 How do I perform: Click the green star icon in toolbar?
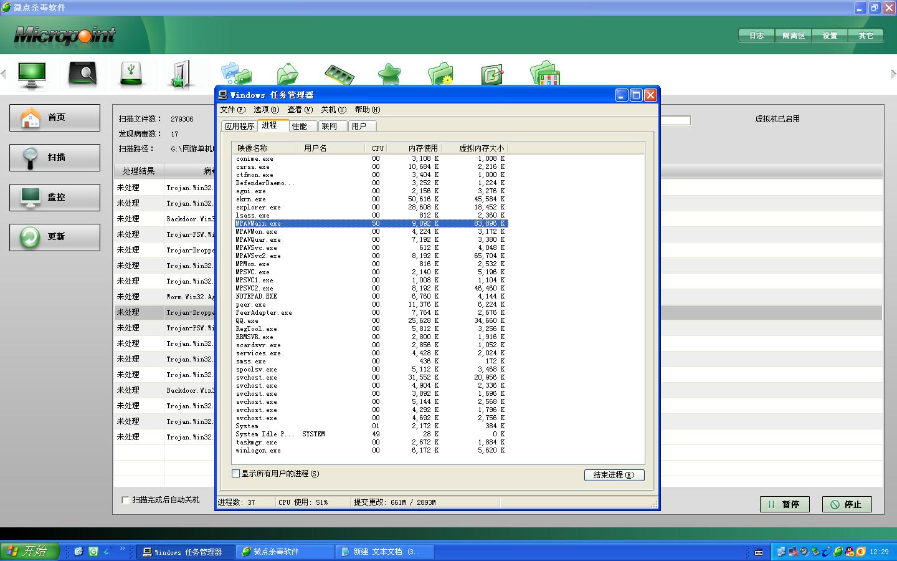coord(390,74)
